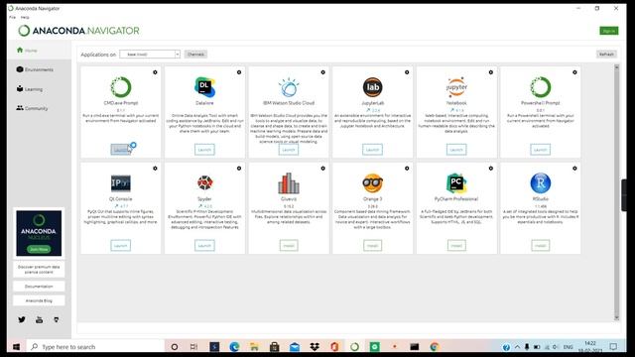Click the applications list vertical scrollbar
Viewport: 635px width, 357px height.
617,192
